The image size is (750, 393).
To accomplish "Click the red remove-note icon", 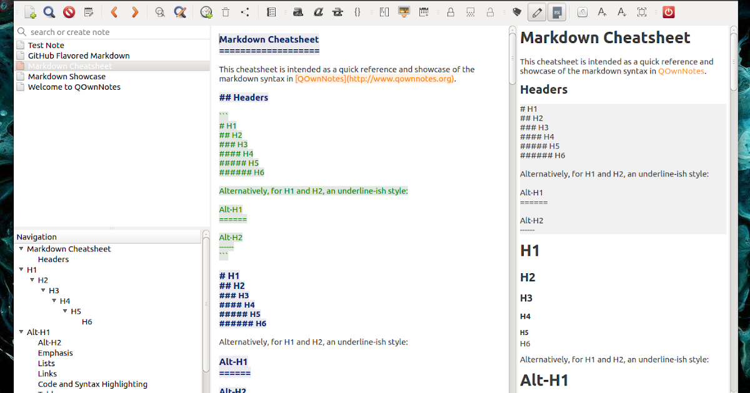I will pyautogui.click(x=69, y=12).
